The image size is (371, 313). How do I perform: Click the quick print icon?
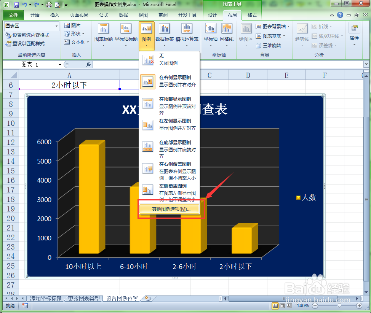pos(49,5)
